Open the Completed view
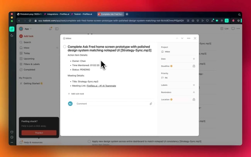This screenshot has height=157, width=251. (x=27, y=70)
